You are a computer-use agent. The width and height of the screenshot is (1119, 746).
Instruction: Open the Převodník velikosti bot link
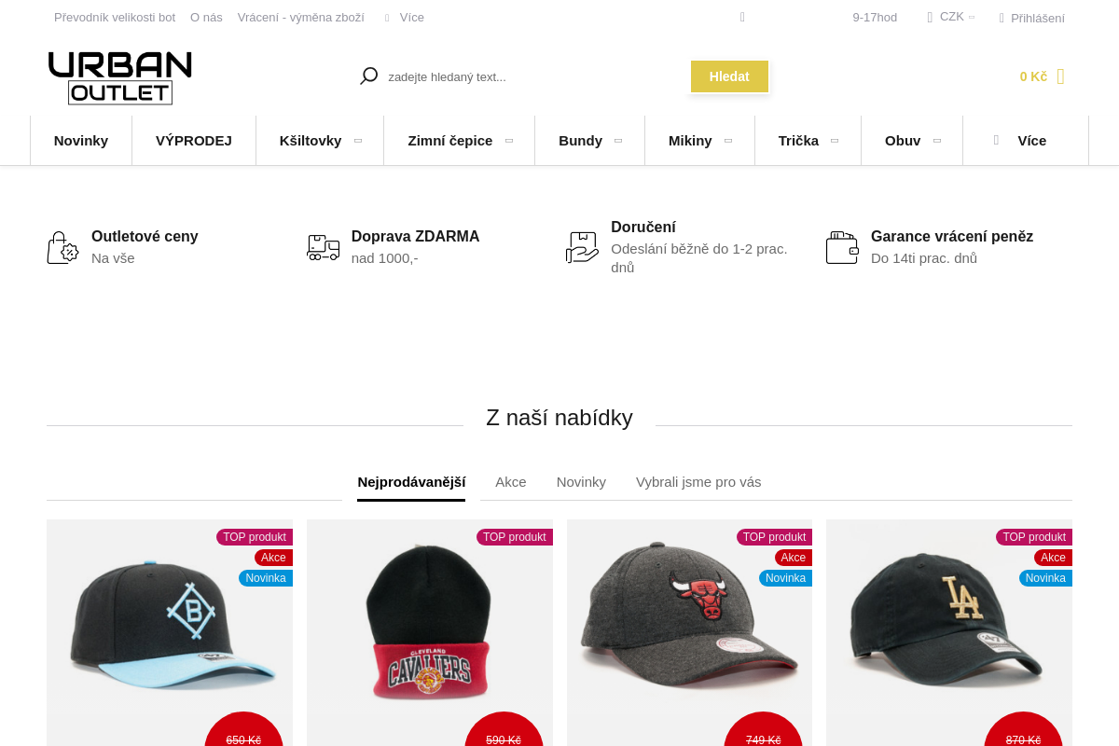[x=115, y=18]
